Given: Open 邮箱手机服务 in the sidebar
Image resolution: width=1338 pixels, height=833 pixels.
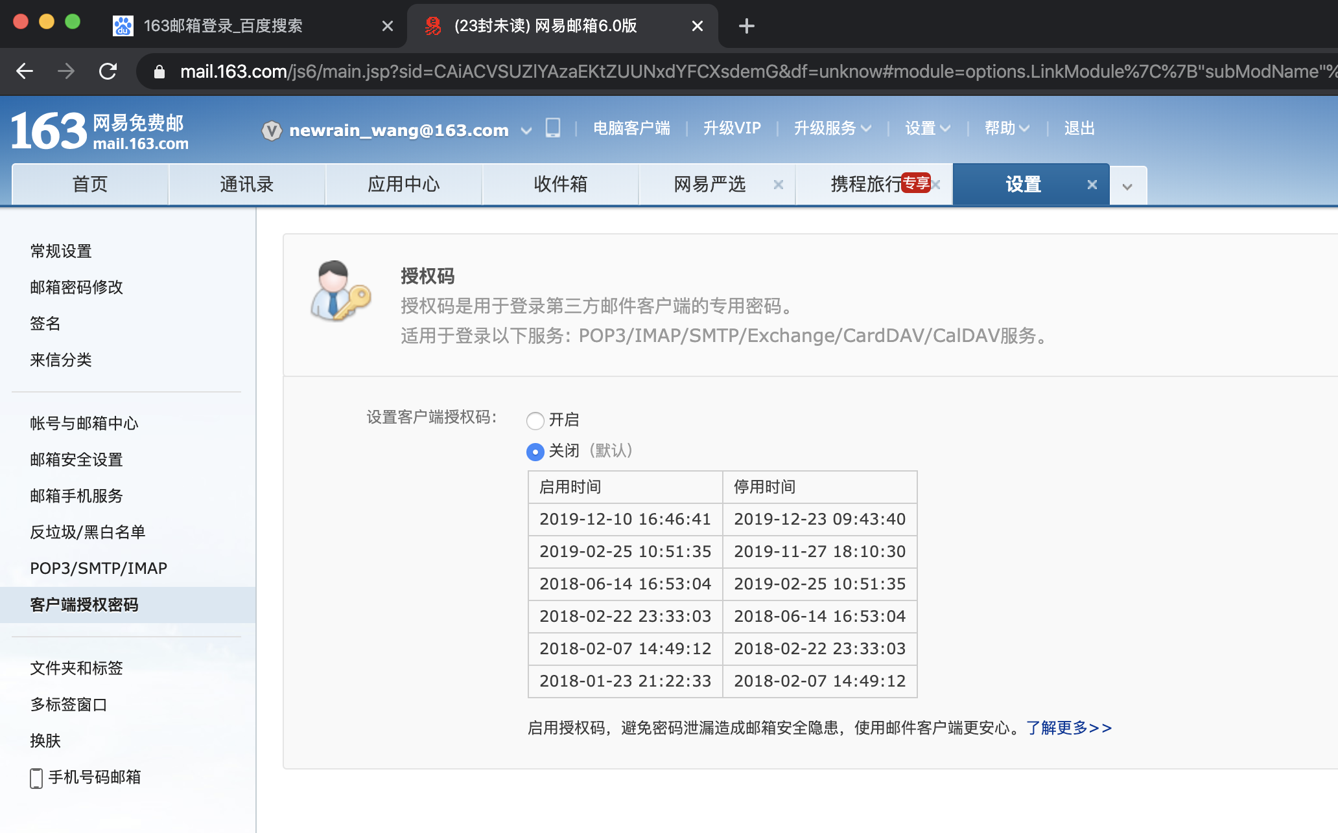Looking at the screenshot, I should click(76, 496).
